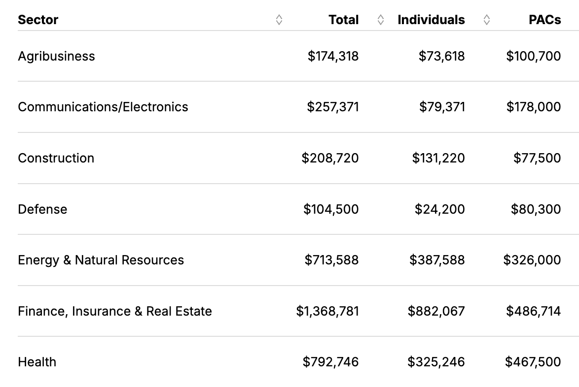Click the sort arrows beside Total header
Viewport: 579px width, 387px height.
click(x=380, y=20)
